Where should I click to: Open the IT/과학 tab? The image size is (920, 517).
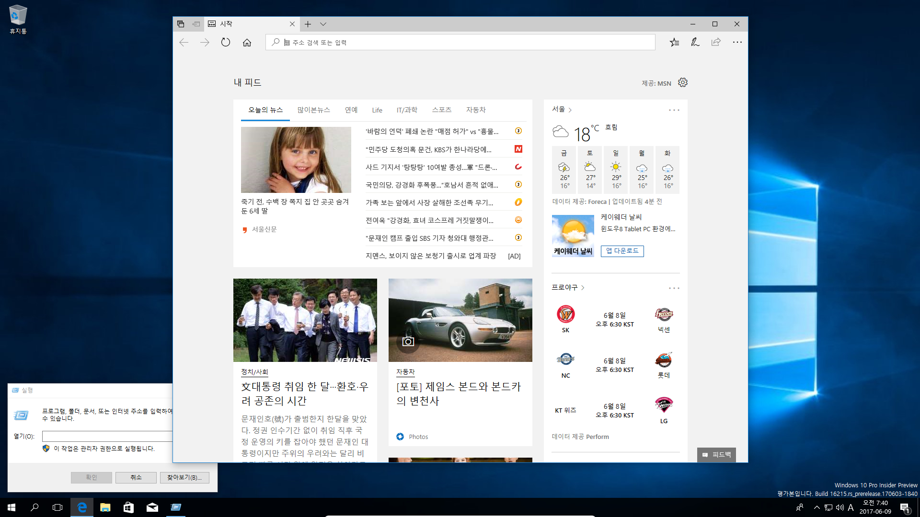(x=407, y=110)
